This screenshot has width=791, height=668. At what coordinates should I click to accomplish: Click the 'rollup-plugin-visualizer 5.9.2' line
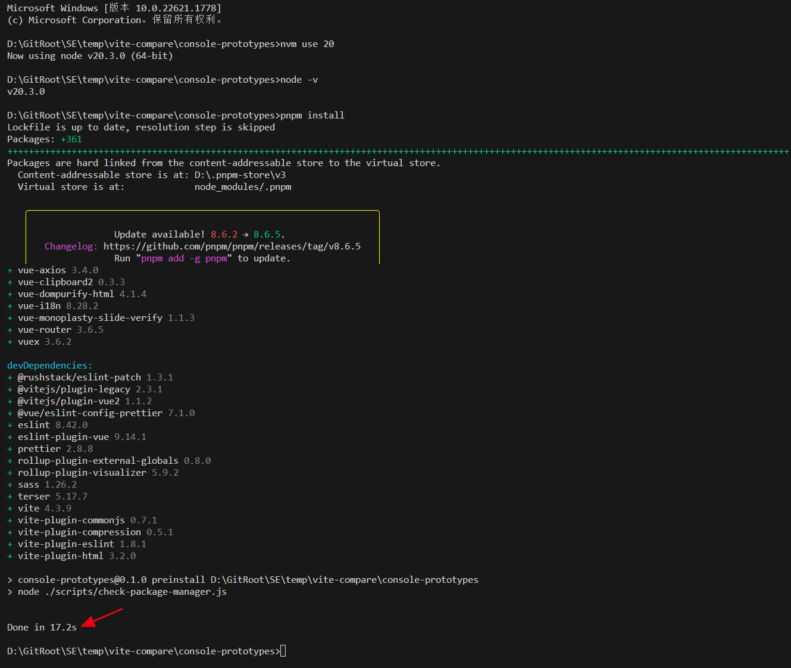(93, 473)
